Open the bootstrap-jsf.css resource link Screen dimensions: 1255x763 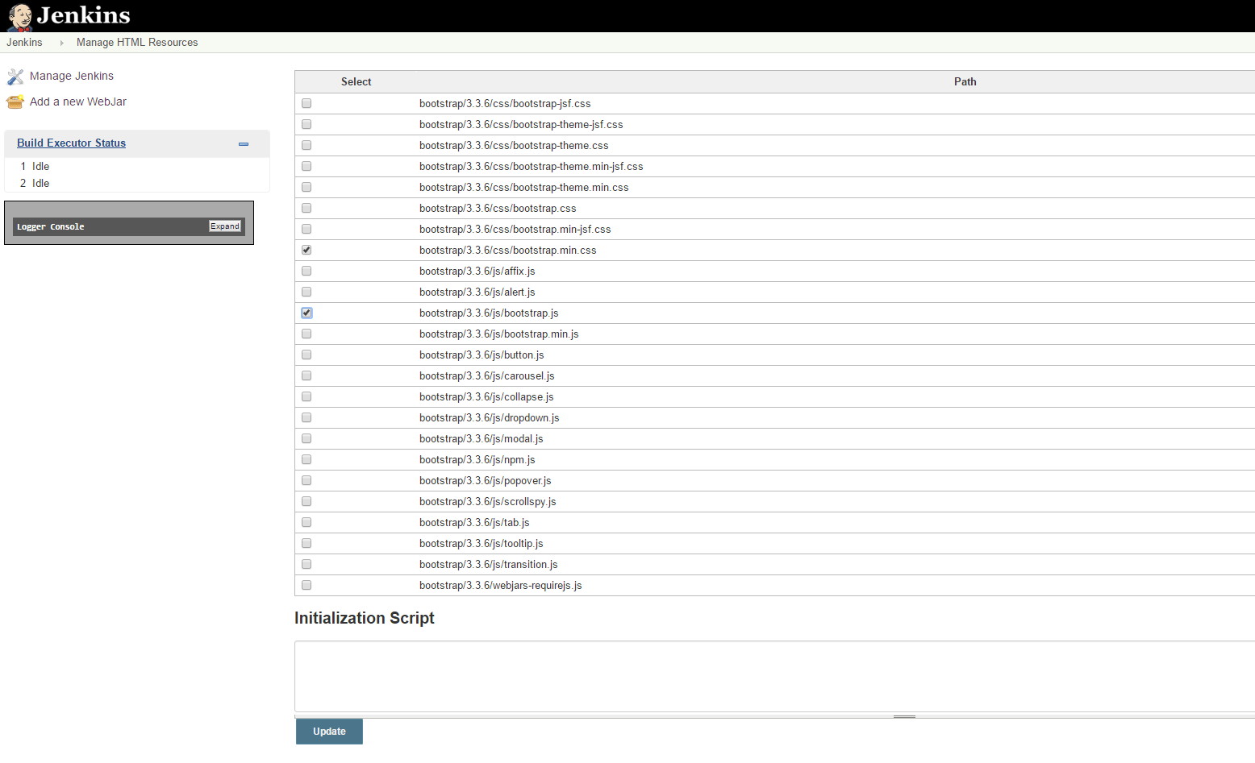[504, 103]
